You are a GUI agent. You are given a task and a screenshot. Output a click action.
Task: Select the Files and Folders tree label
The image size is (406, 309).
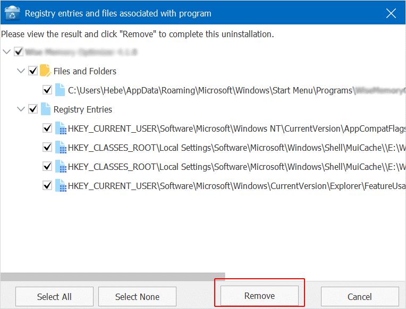click(85, 71)
